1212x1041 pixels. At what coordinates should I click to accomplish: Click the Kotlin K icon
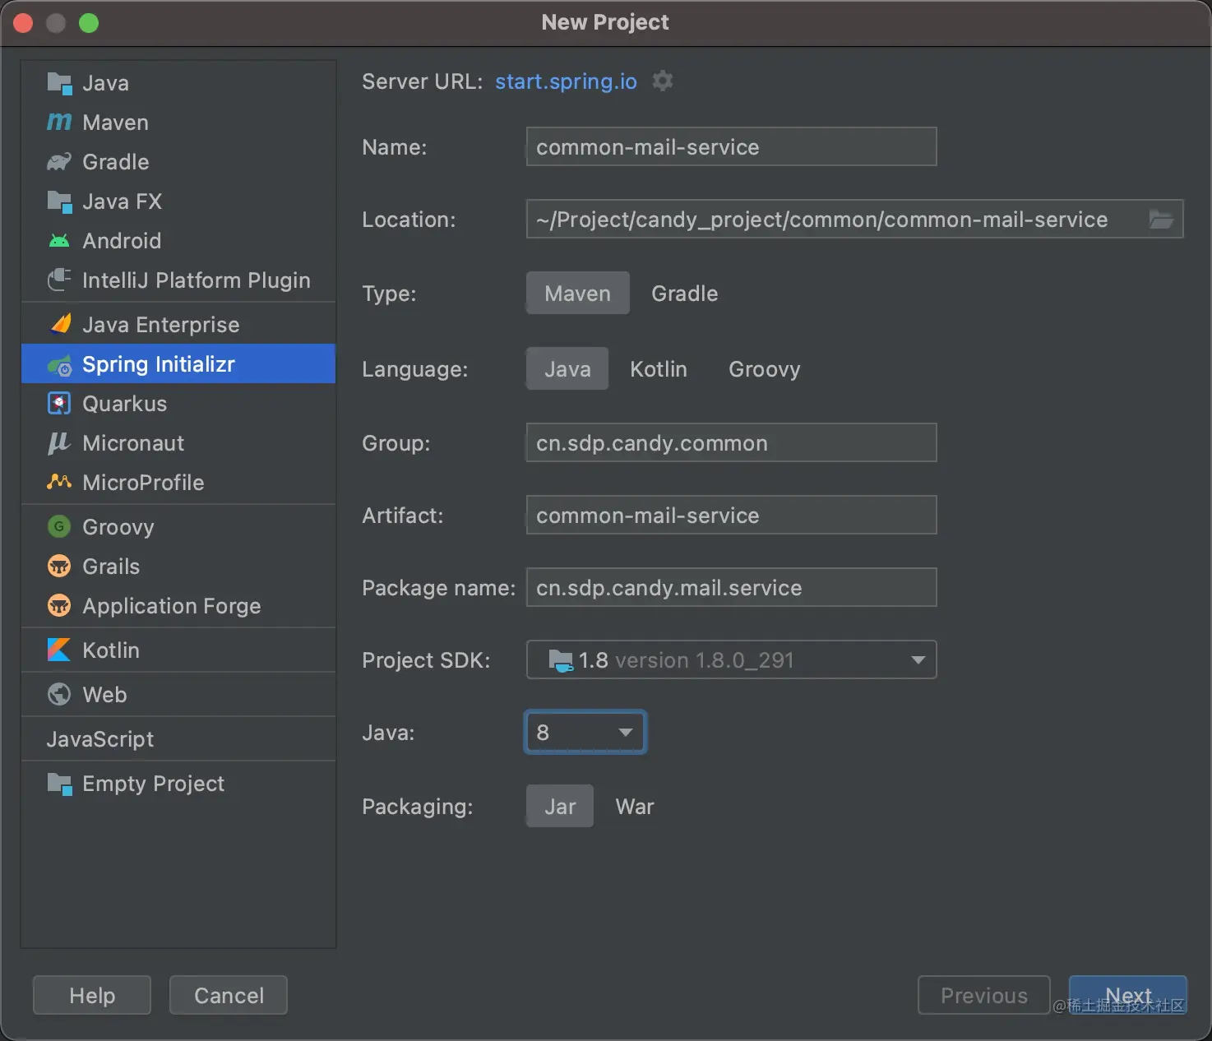[59, 650]
